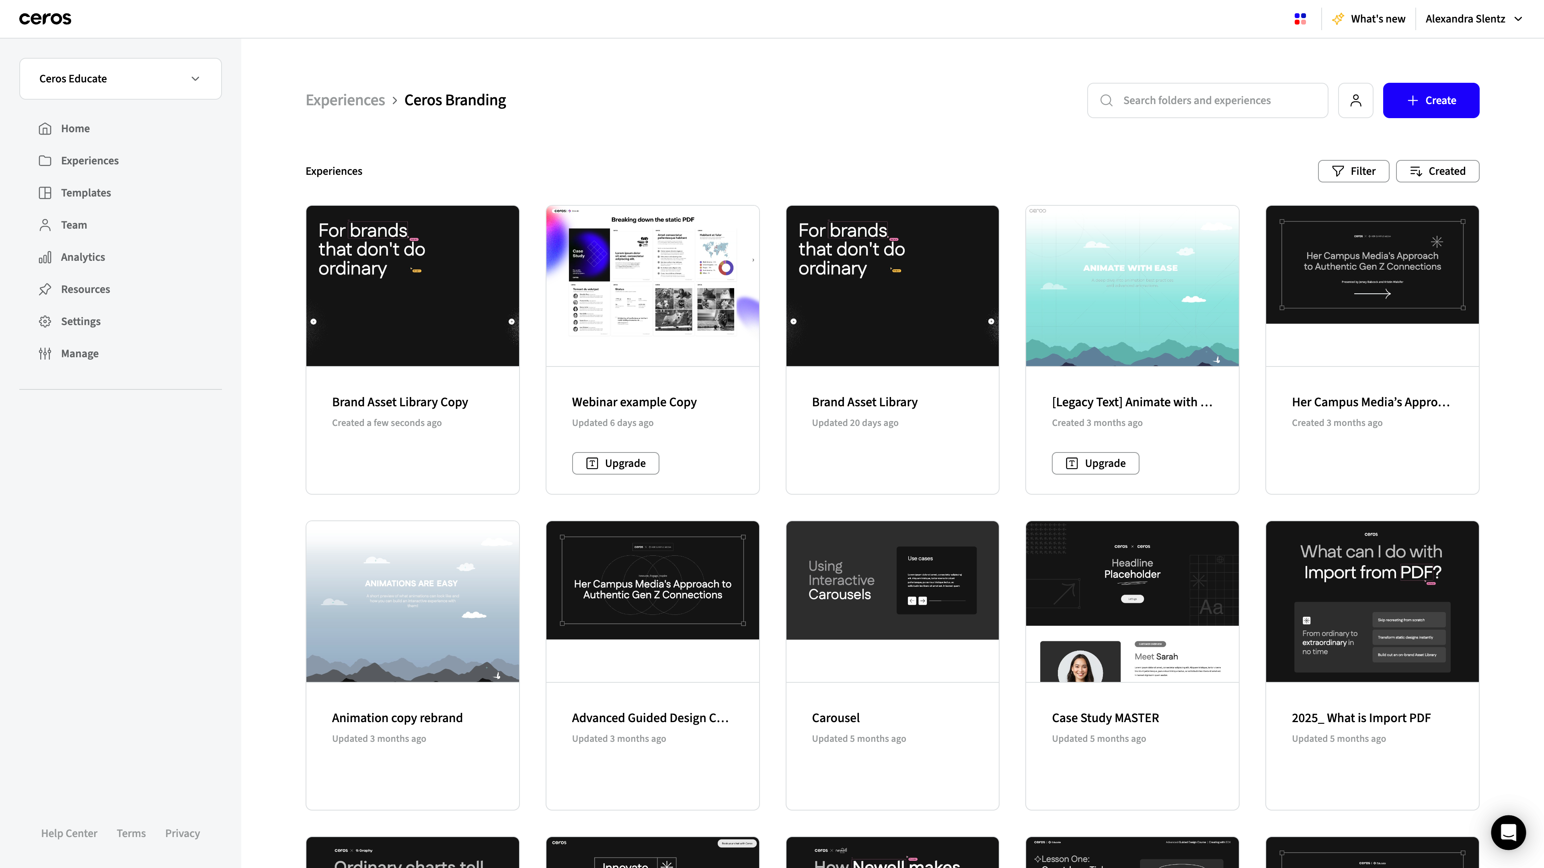Open Her Campus Media's Approach thumbnail
The height and width of the screenshot is (868, 1544).
(1372, 286)
